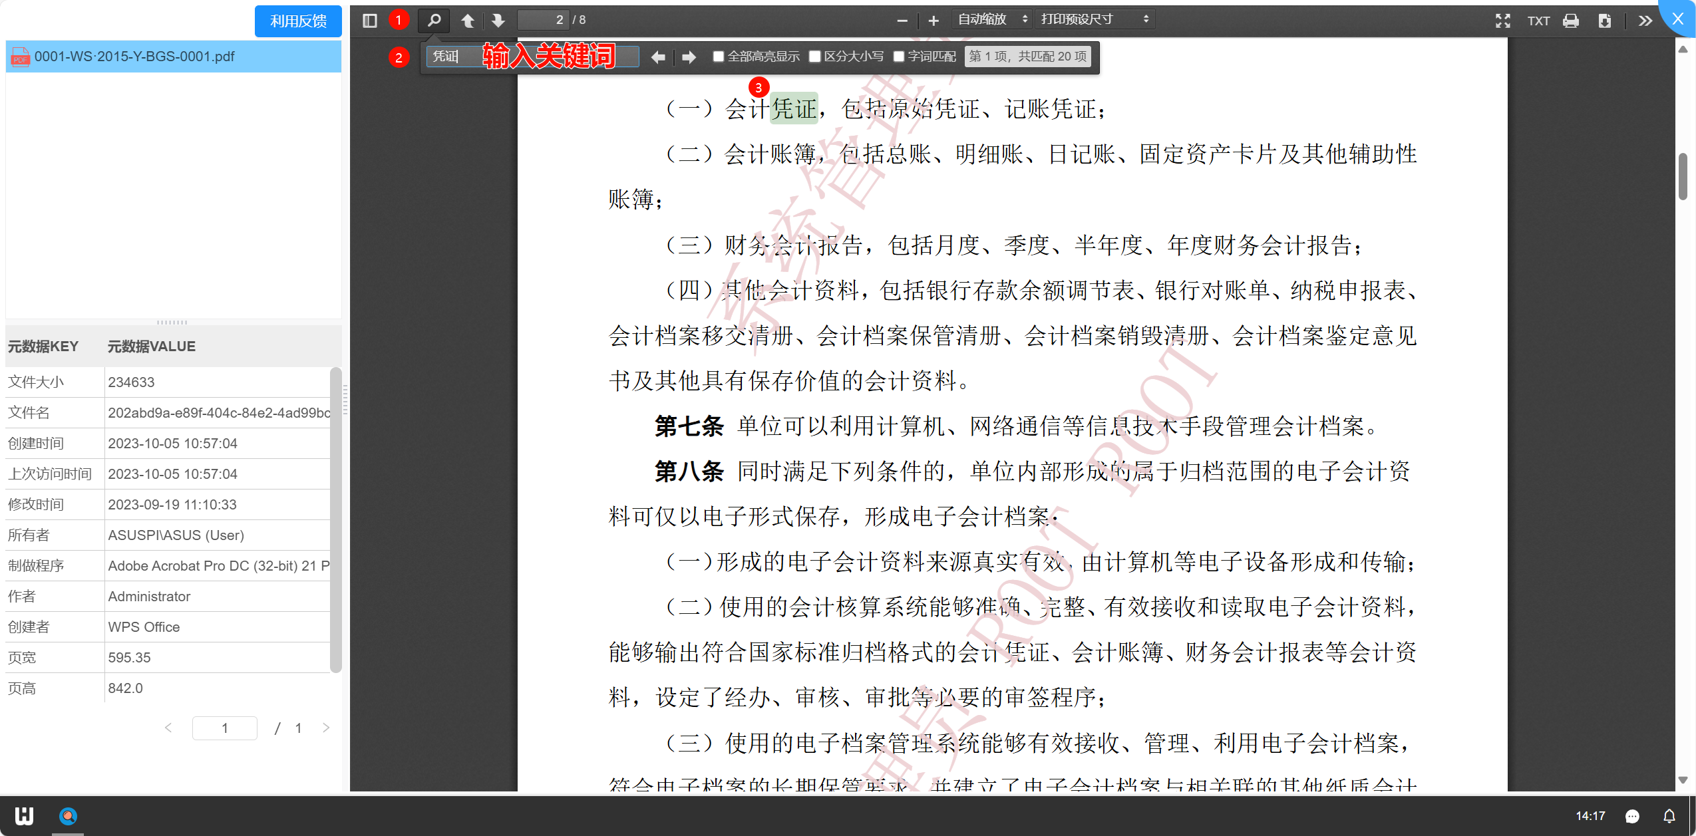The height and width of the screenshot is (836, 1696).
Task: Enable 全部高亮显示 checkbox
Action: coord(718,57)
